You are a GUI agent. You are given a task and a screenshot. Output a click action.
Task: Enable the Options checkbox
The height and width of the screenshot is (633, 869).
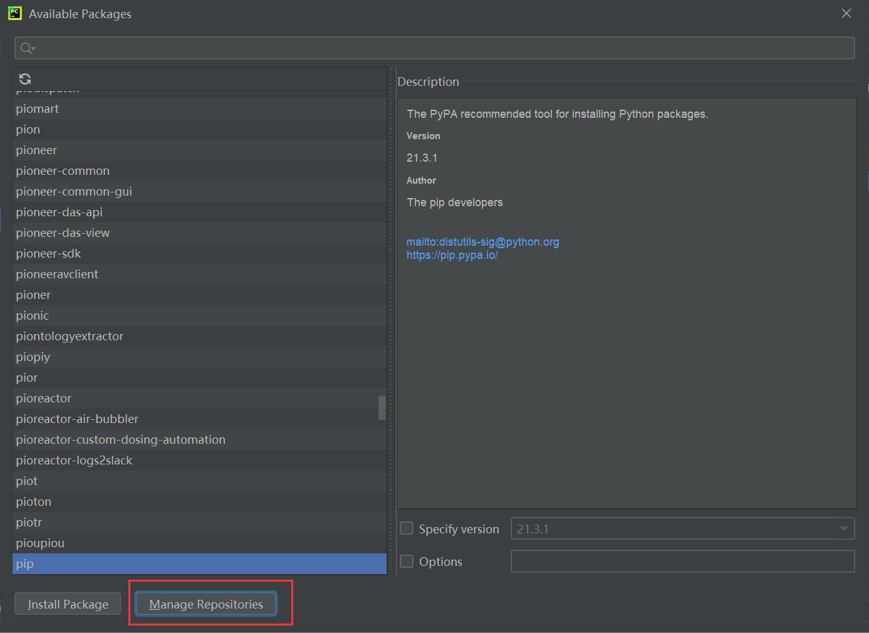406,561
